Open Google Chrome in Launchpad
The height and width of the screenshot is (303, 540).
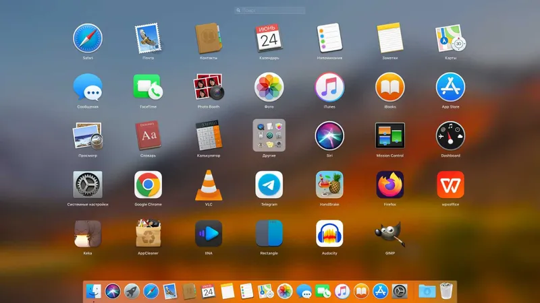tap(148, 184)
